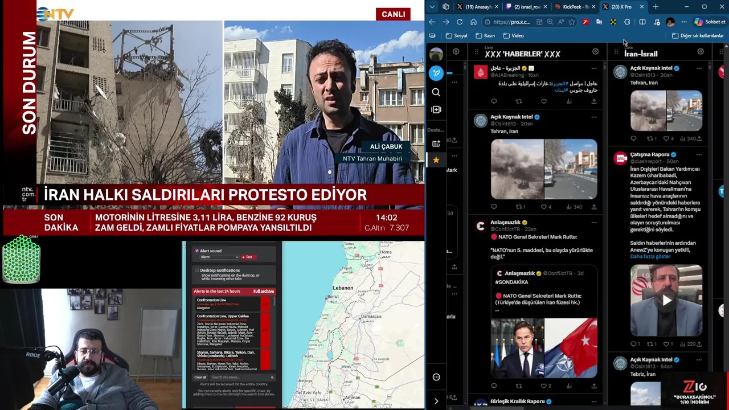
Task: Share Açık Kaynak Intel Tehran post in HABERLER
Action: pyautogui.click(x=594, y=207)
